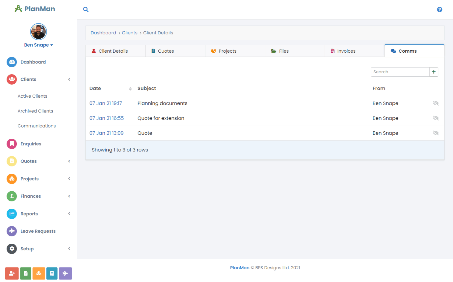Image resolution: width=453 pixels, height=282 pixels.
Task: Toggle visibility eye for 13:09 Quote row
Action: [436, 133]
